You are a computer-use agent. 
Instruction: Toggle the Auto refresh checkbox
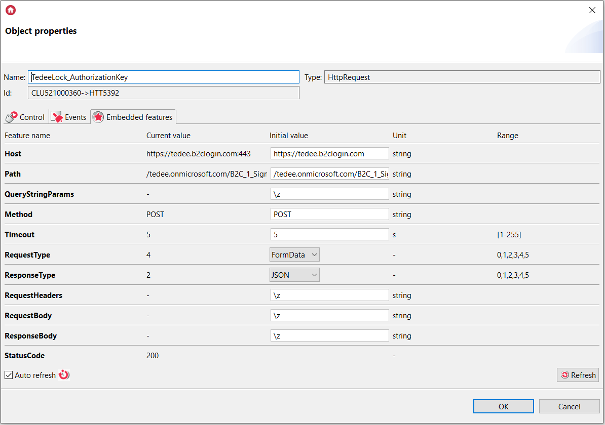[x=9, y=375]
